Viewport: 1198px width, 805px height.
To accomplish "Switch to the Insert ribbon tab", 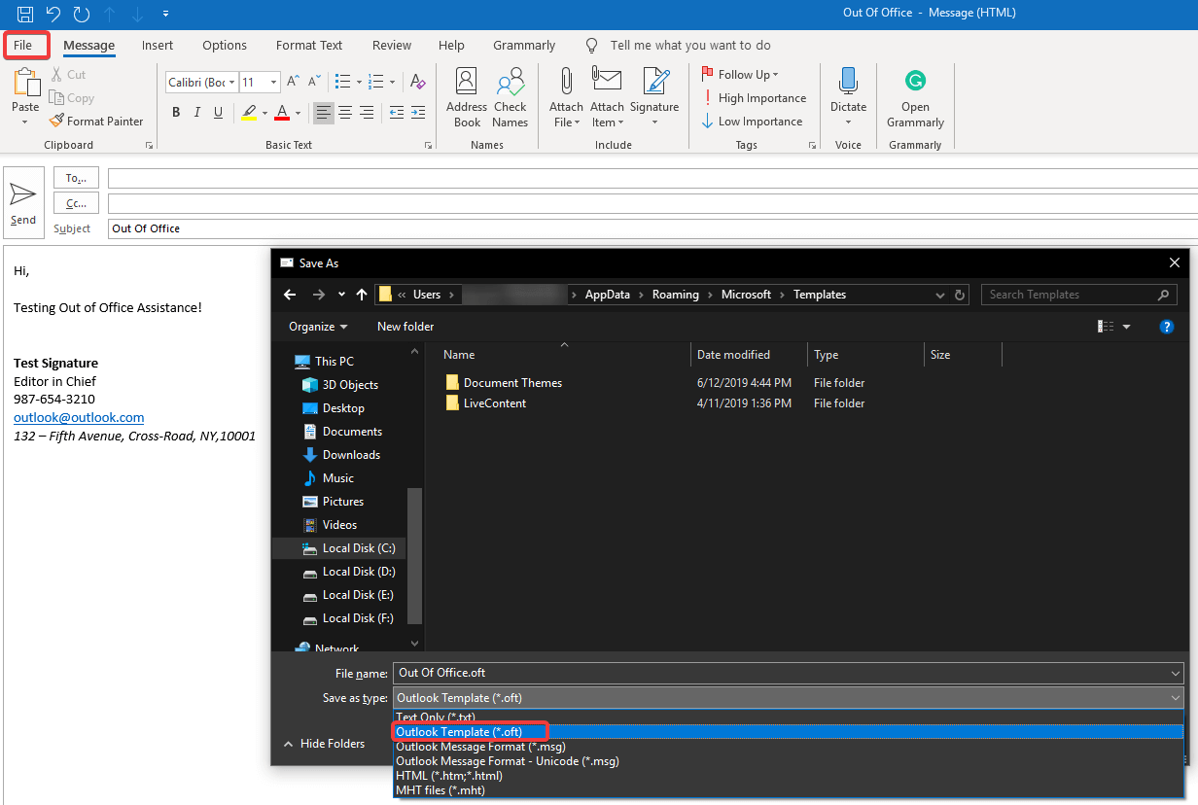I will coord(158,46).
